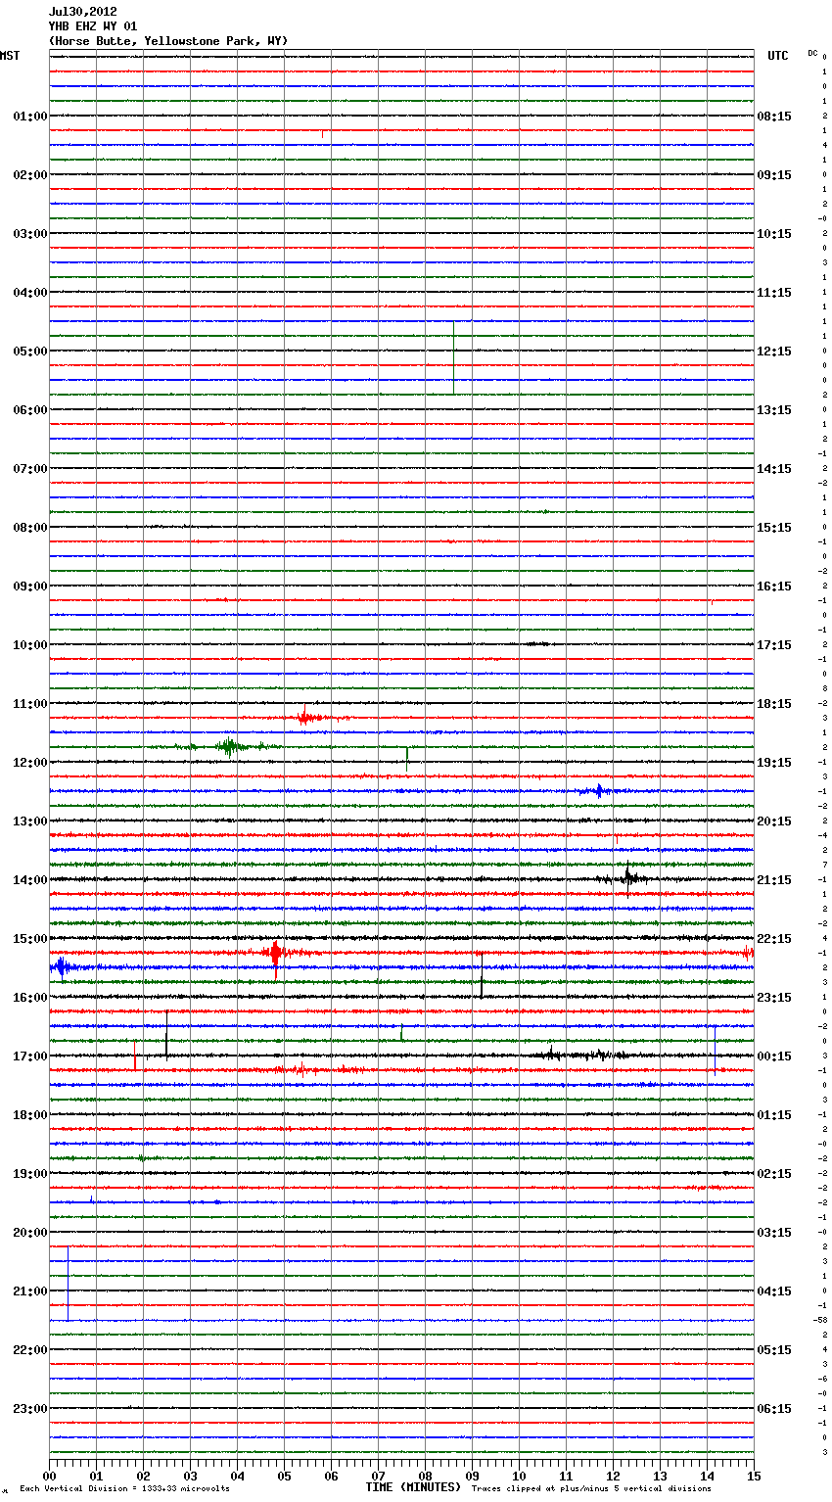Click the TIME (MINUTES) axis label
Image resolution: width=832 pixels, height=1502 pixels.
point(413,1487)
